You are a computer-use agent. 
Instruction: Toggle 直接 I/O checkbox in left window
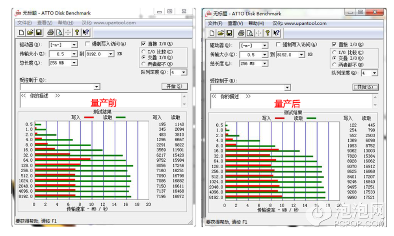pos(143,44)
